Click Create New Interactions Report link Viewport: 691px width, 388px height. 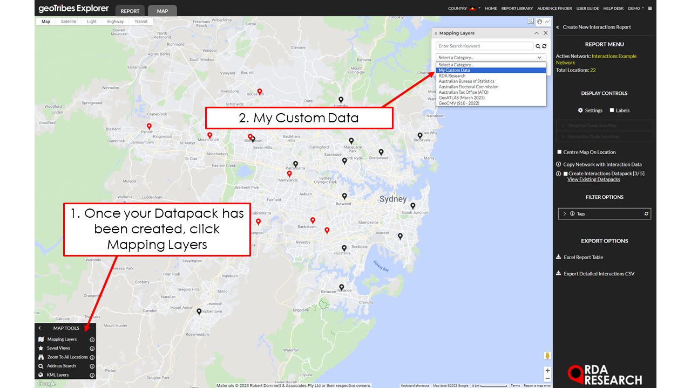pyautogui.click(x=597, y=27)
